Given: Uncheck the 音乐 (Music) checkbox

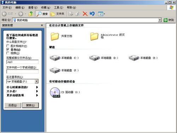Looking at the screenshot, I should click(x=8, y=49).
